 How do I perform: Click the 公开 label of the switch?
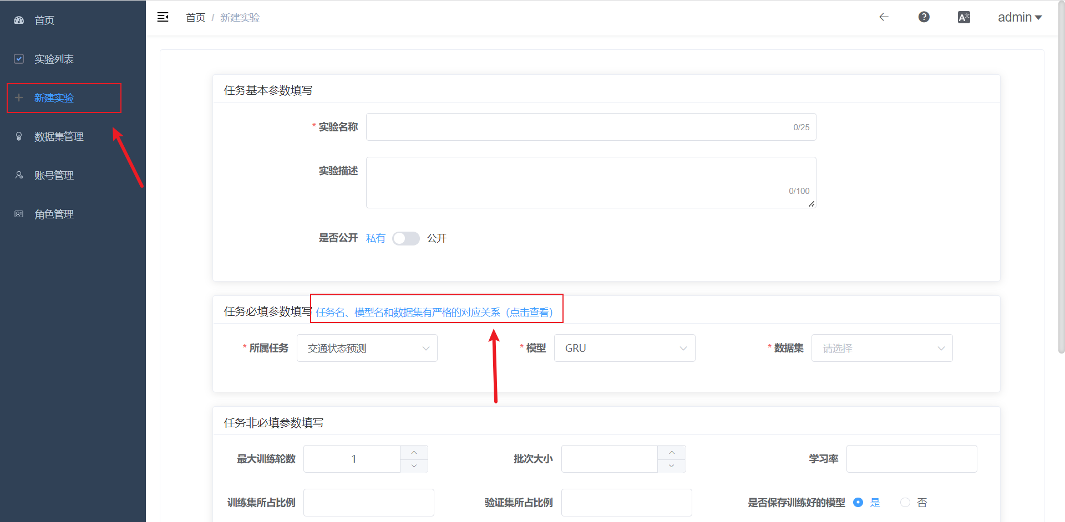[437, 238]
